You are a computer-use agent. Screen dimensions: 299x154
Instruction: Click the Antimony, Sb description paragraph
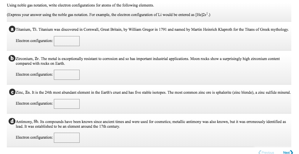coord(151,124)
